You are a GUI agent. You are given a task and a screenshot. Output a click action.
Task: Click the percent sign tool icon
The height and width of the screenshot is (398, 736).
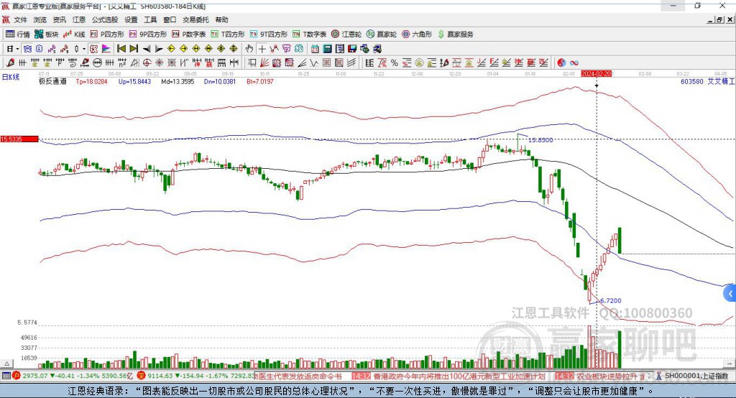[x=395, y=63]
